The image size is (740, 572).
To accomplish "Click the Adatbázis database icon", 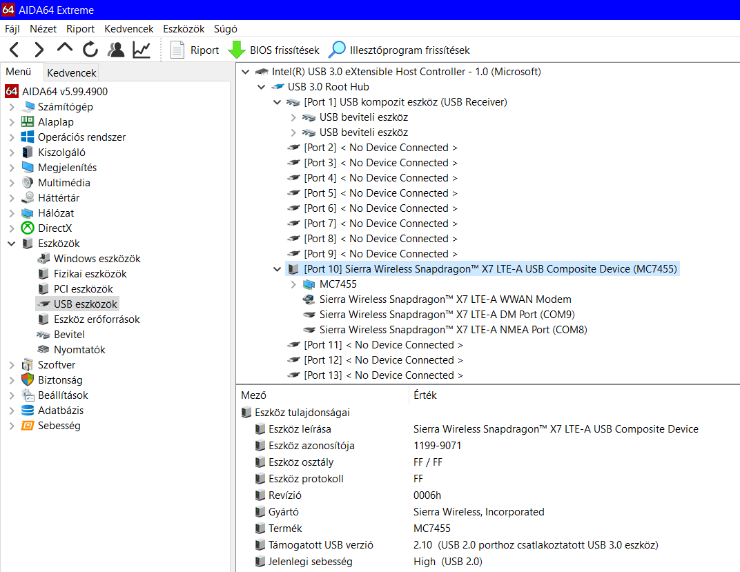I will (28, 411).
